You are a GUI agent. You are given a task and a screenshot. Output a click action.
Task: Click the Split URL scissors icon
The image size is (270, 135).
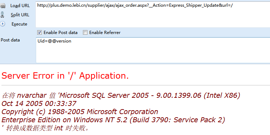pos(2,15)
